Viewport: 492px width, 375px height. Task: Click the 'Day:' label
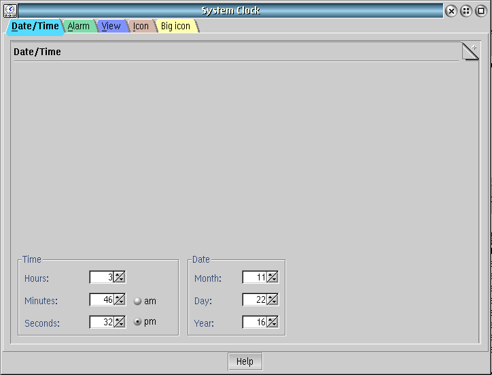[203, 301]
